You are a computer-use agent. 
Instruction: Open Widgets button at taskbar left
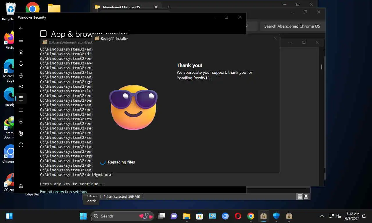[9, 216]
